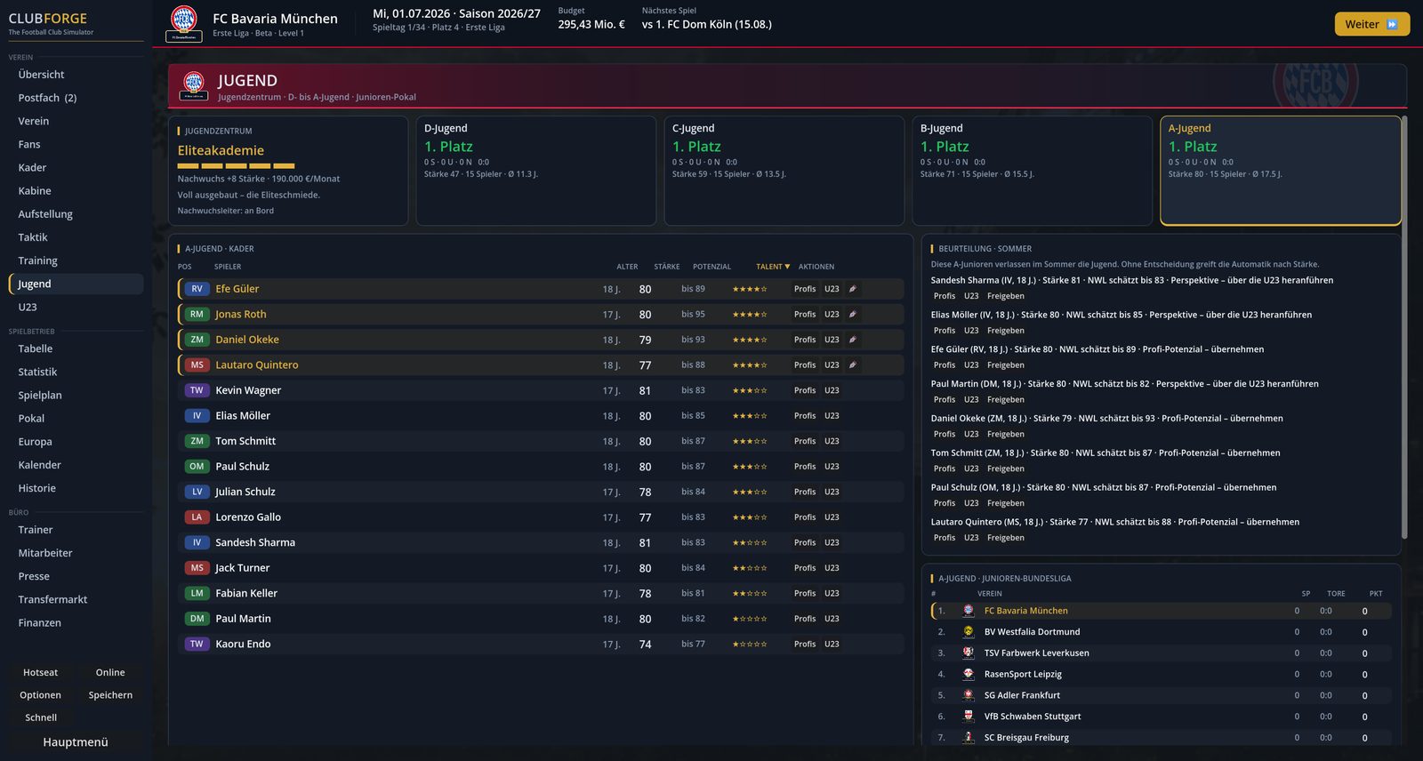The height and width of the screenshot is (761, 1423).
Task: Open the Hauptmenü
Action: click(76, 742)
